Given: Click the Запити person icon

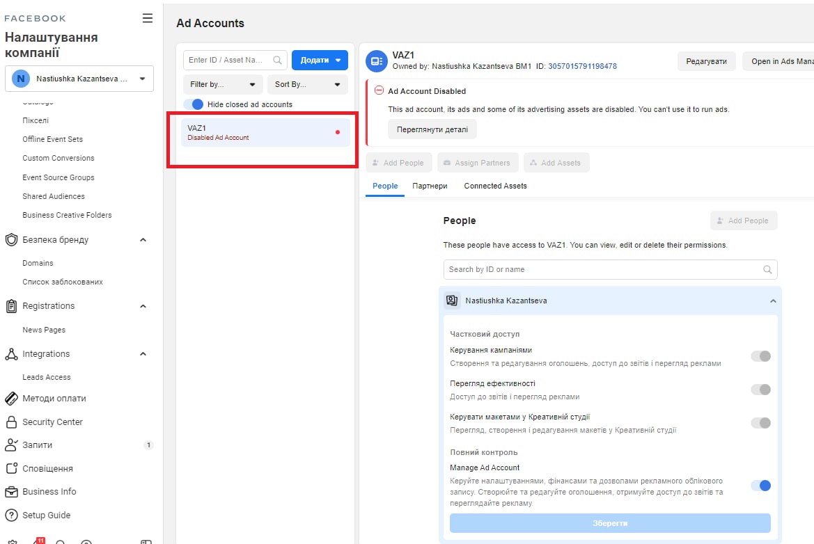Looking at the screenshot, I should pos(11,445).
